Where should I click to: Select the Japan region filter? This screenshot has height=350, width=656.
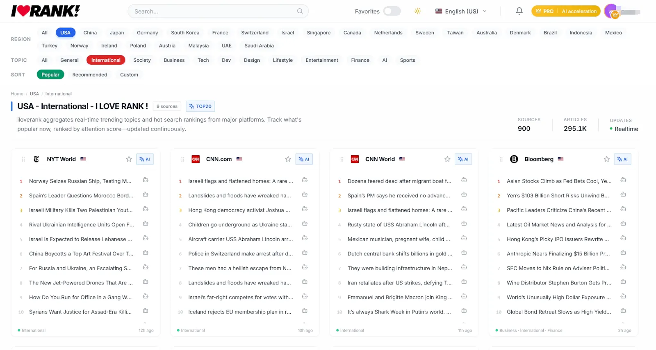click(117, 33)
